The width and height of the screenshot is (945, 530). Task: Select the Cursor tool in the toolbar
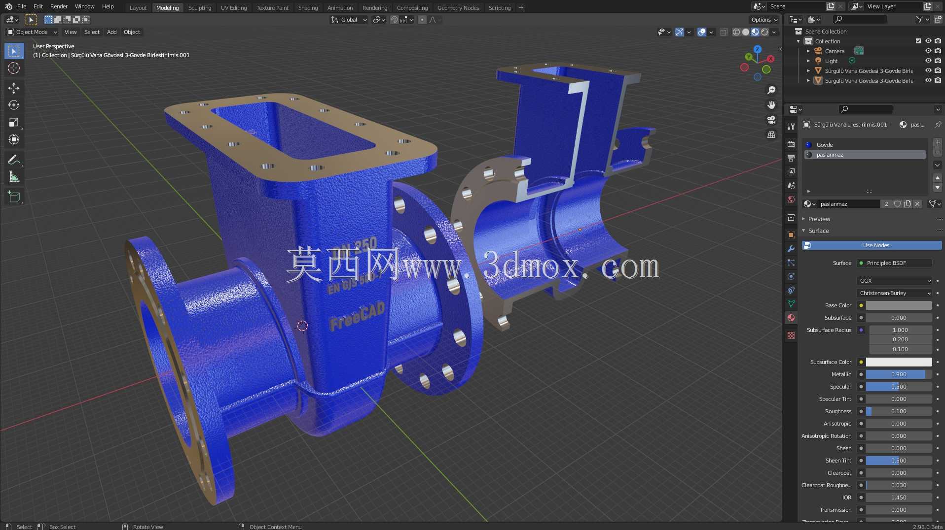coord(14,68)
